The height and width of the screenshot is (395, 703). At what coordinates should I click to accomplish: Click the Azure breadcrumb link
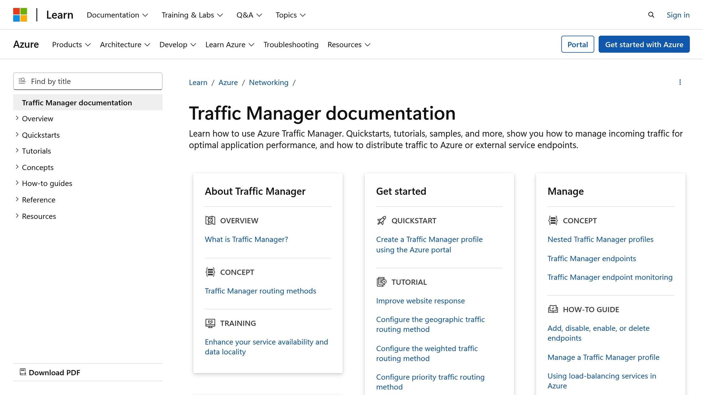(x=228, y=82)
